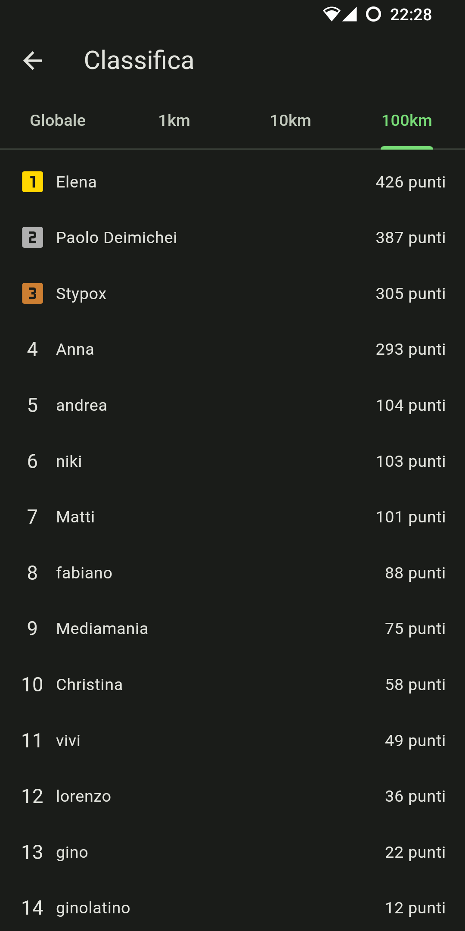Open the 1km leaderboard tab
The width and height of the screenshot is (465, 931).
click(174, 121)
